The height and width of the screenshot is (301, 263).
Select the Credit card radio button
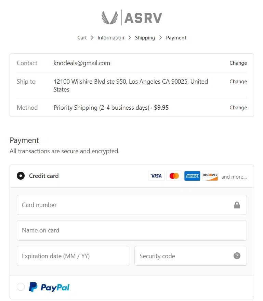click(21, 176)
